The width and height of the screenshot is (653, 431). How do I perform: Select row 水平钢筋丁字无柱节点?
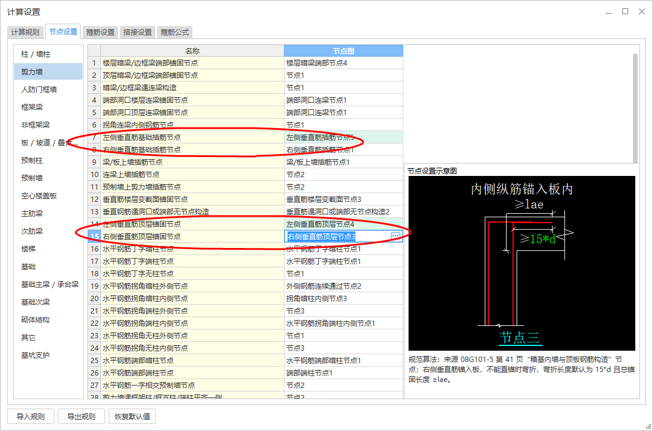tap(192, 273)
